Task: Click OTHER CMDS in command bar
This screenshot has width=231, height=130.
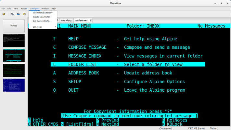Action: click(x=43, y=124)
